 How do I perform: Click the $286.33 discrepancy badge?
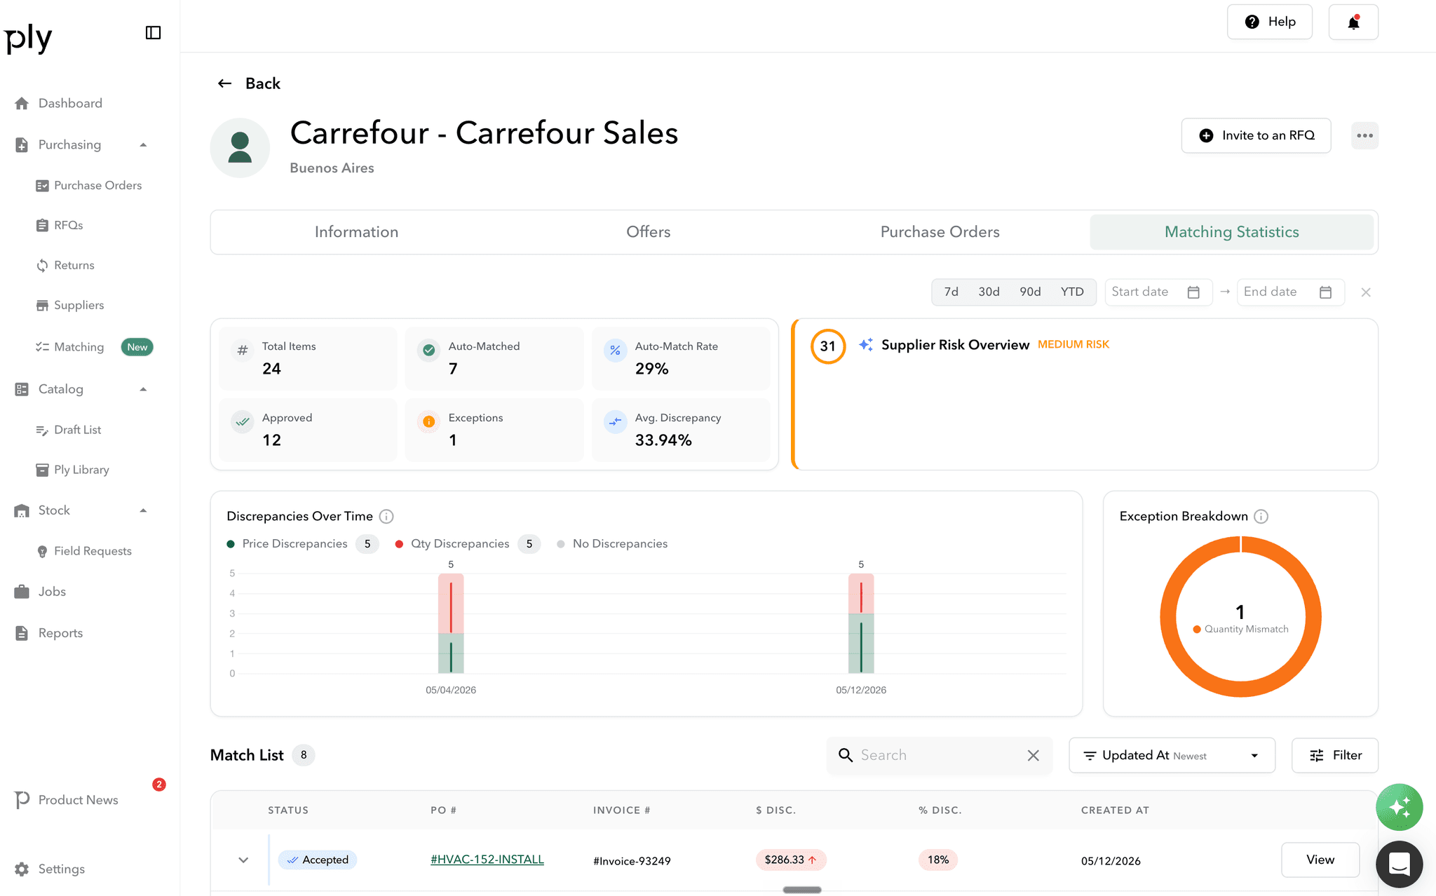coord(791,860)
